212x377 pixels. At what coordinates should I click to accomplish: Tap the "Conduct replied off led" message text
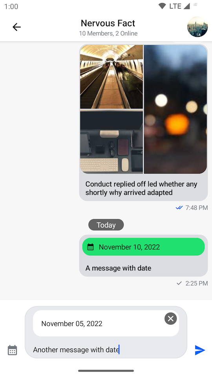coord(141,188)
